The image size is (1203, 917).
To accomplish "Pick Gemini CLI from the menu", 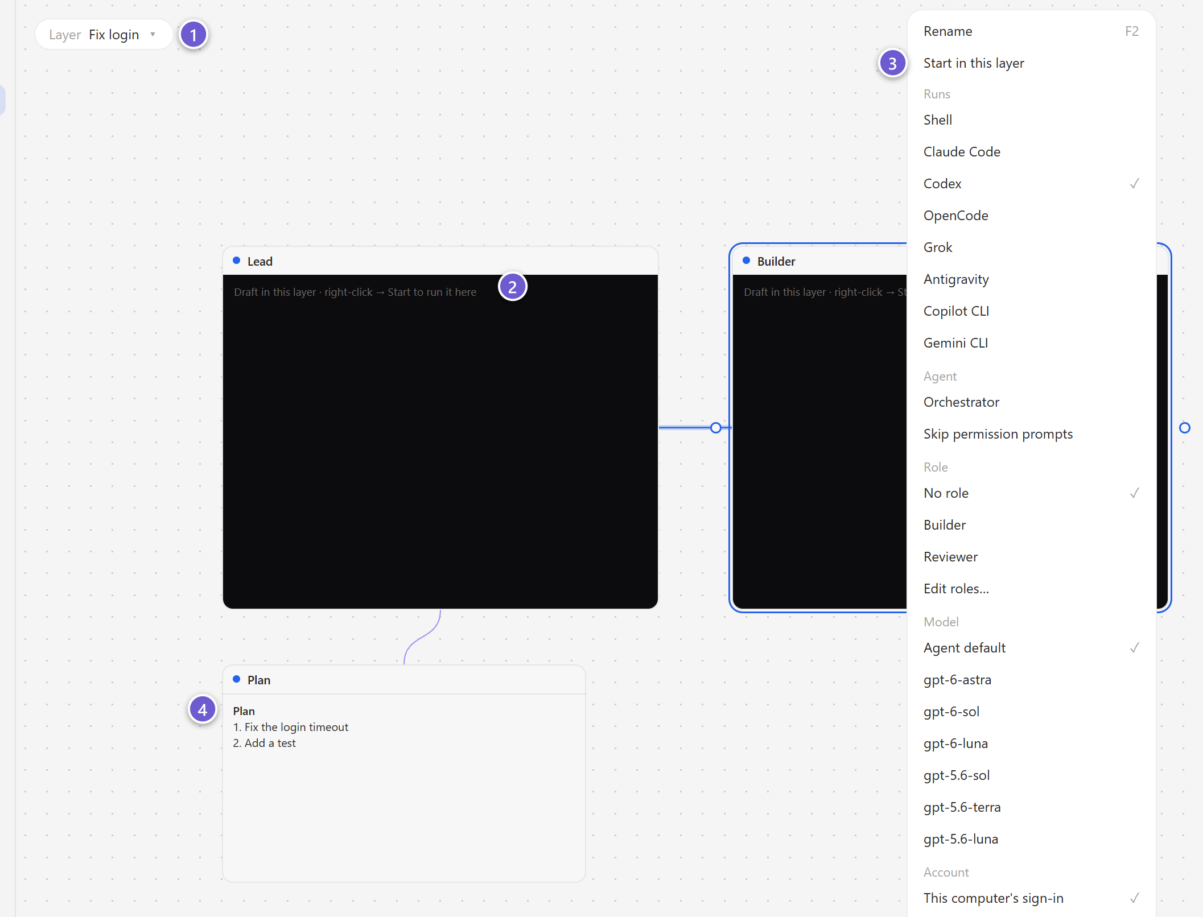I will click(x=1031, y=343).
